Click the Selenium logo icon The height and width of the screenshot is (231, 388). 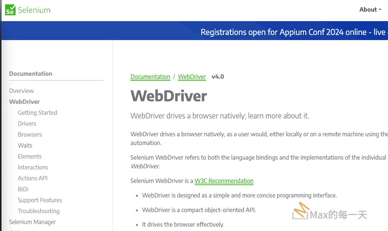[11, 10]
